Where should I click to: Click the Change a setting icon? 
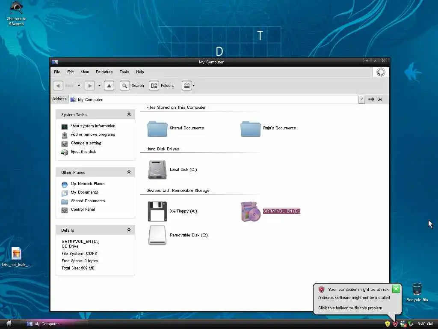pyautogui.click(x=65, y=144)
